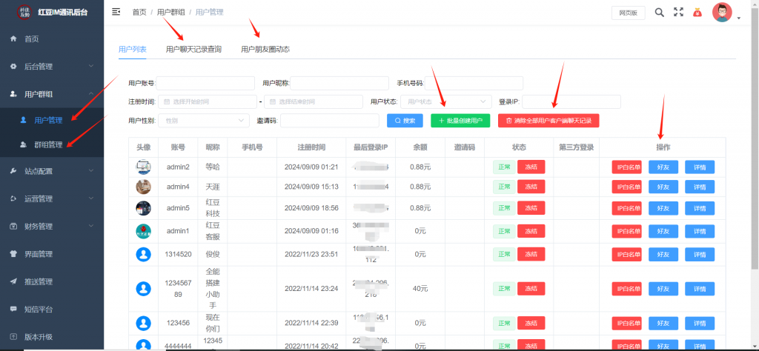Switch to 用户朋友圈动态 tab
This screenshot has height=351, width=759.
(x=265, y=50)
